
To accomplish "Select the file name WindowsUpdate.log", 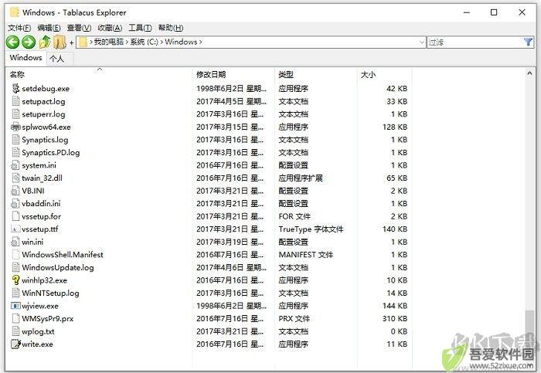I will click(x=58, y=267).
